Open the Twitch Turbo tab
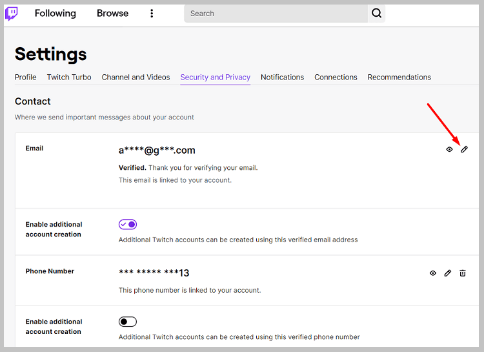The height and width of the screenshot is (352, 484). [69, 78]
